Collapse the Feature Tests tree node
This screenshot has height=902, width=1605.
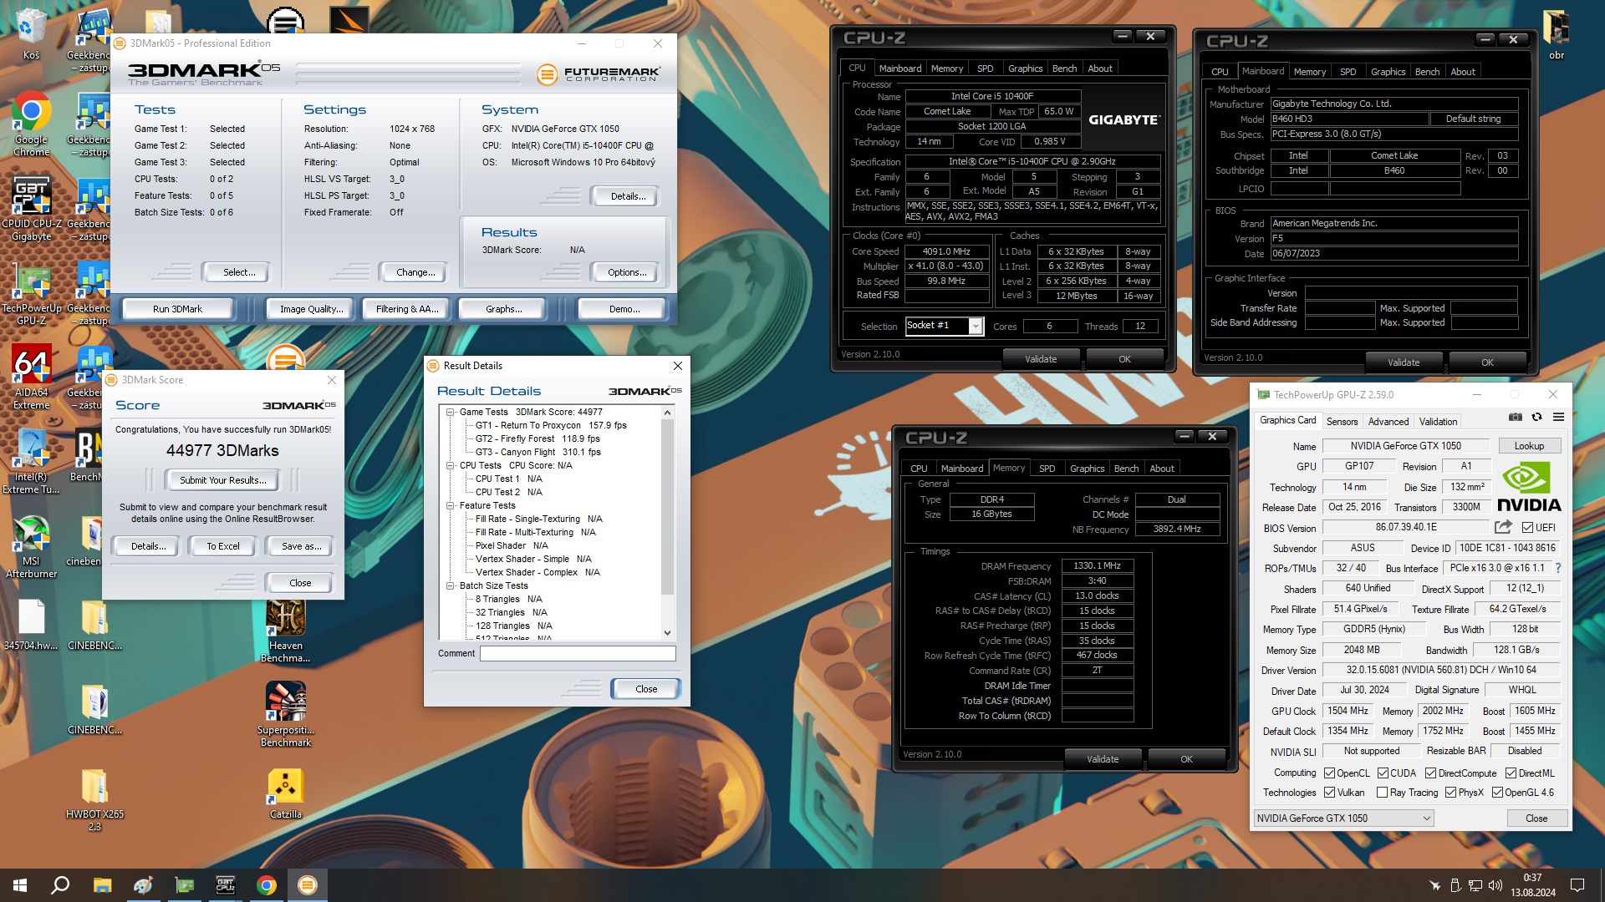tap(451, 505)
